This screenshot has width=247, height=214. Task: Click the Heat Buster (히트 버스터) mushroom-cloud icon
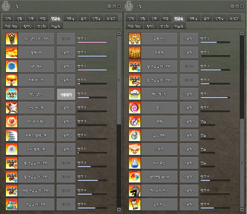[12, 80]
